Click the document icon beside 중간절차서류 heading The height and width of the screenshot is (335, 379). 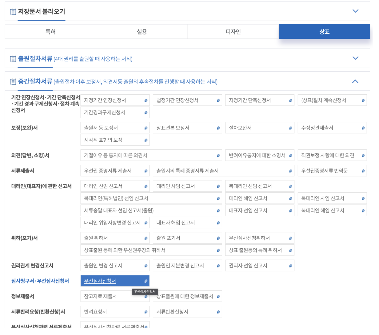12,81
